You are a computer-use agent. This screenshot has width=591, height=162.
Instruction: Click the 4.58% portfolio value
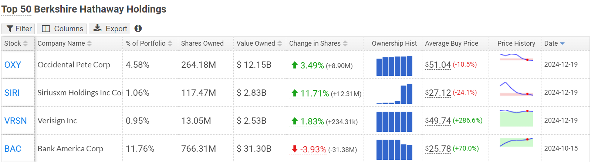point(138,65)
